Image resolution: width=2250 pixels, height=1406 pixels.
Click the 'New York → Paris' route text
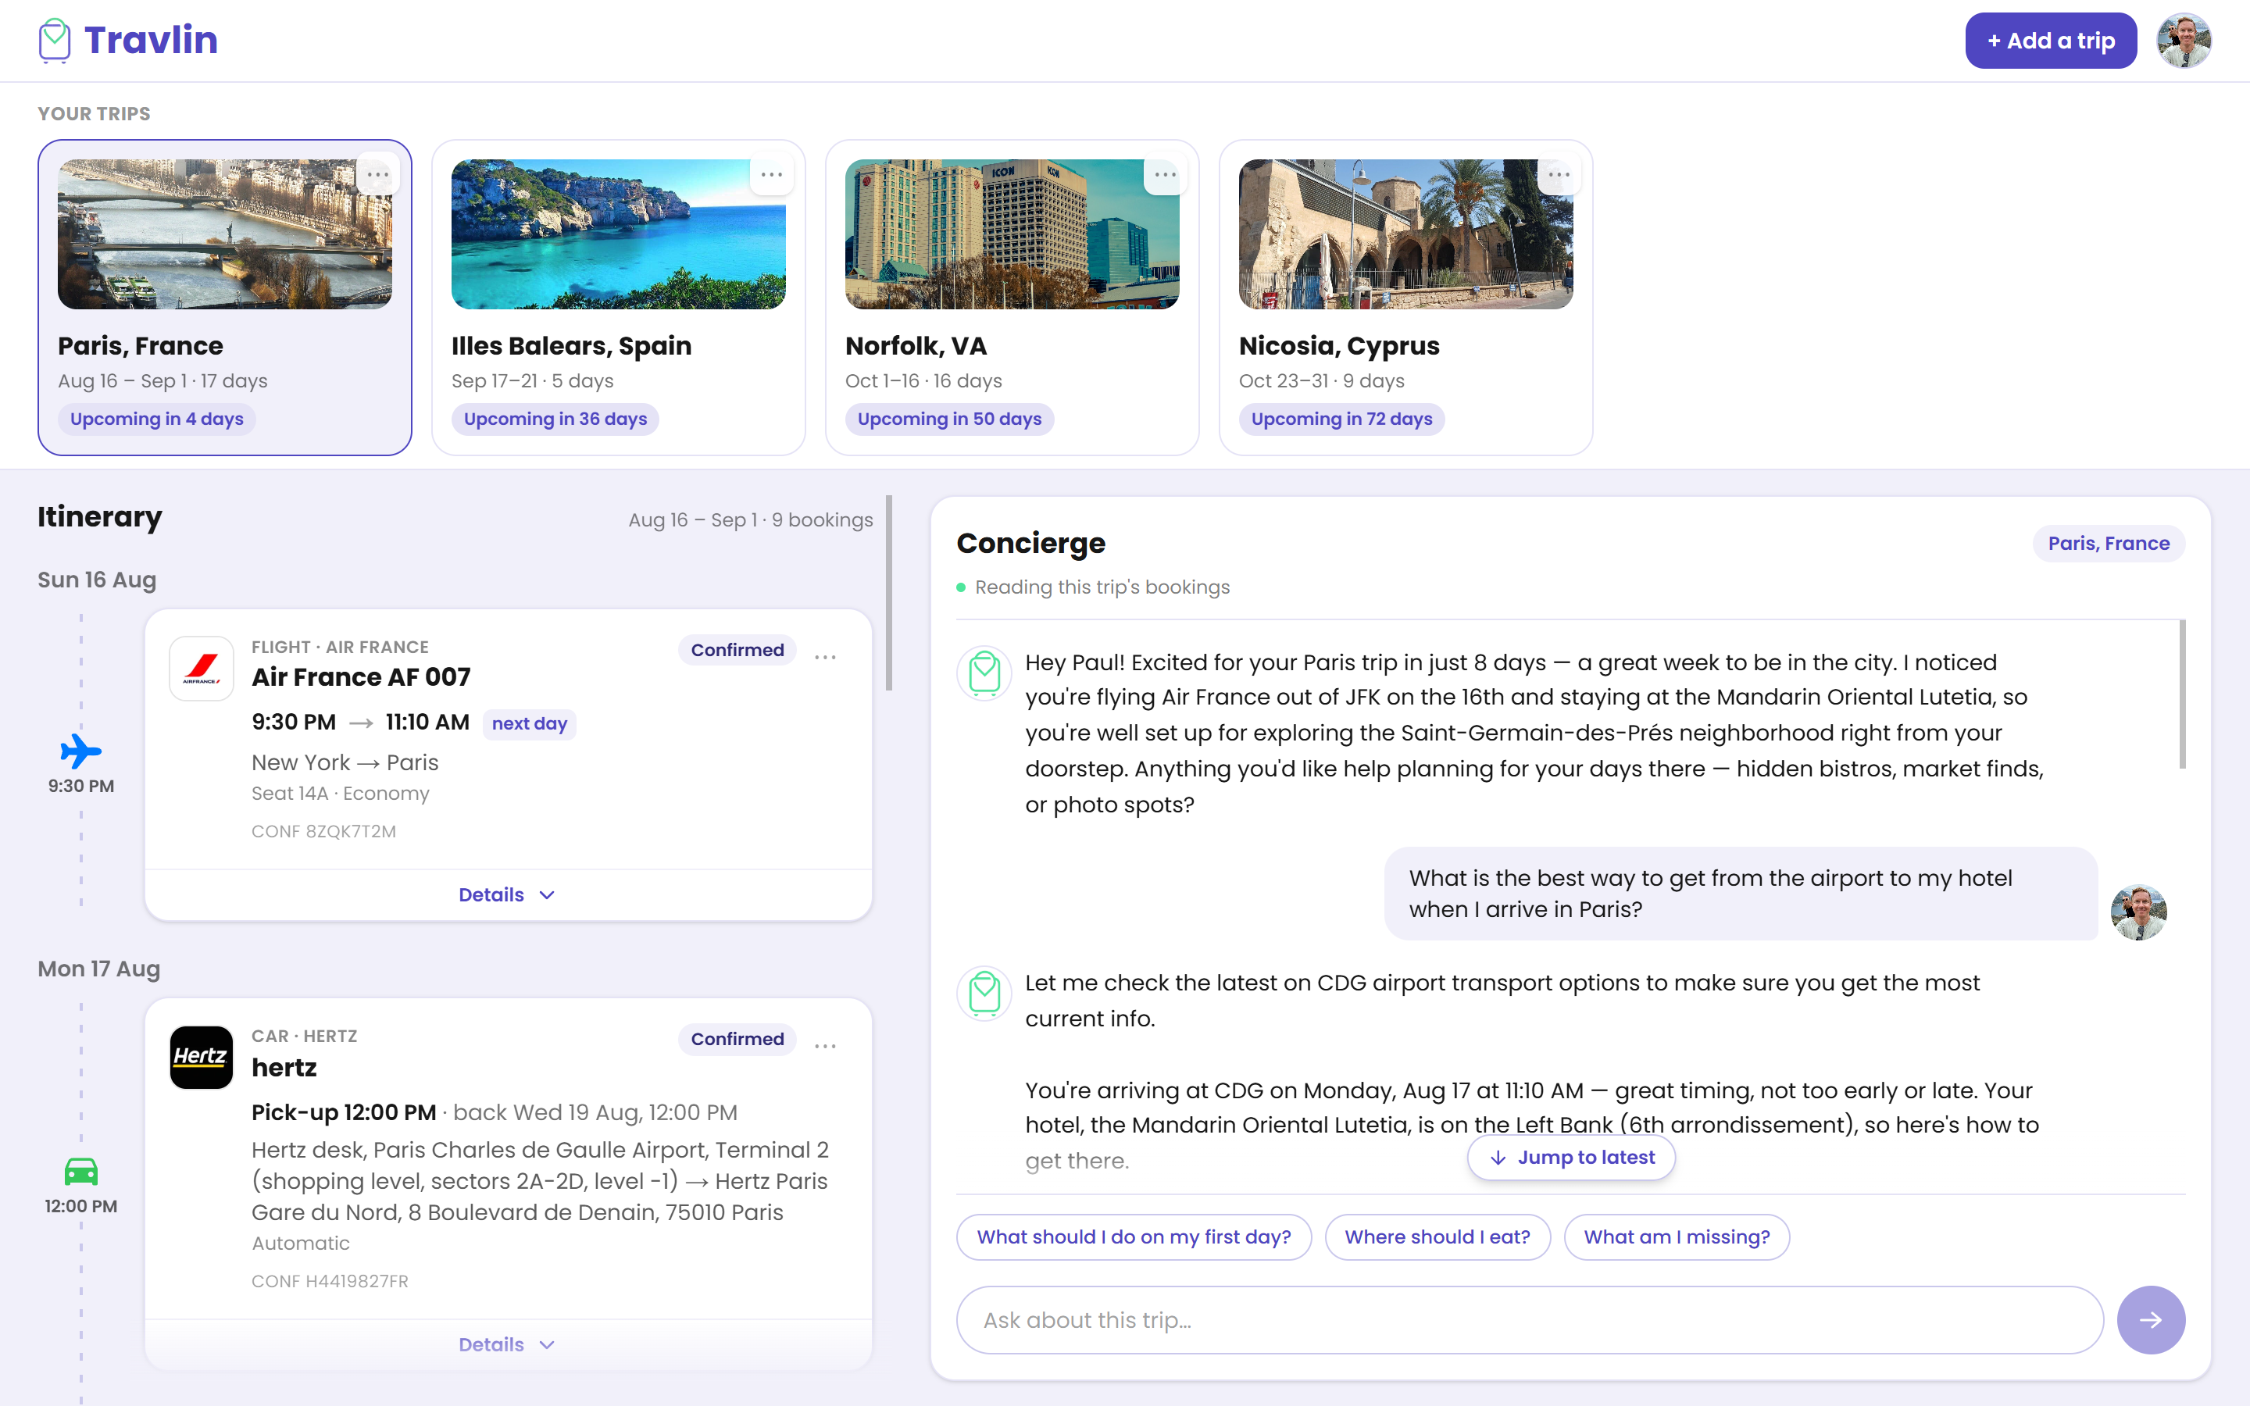click(x=345, y=762)
